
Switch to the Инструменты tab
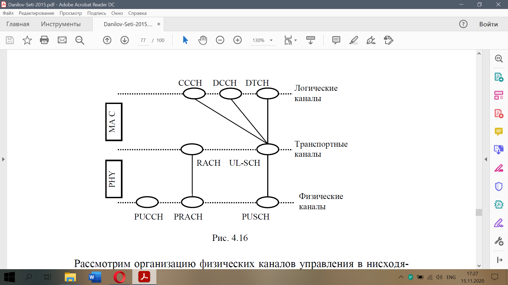61,24
